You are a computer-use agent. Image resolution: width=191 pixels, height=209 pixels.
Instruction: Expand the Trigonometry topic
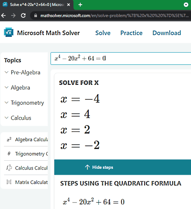pyautogui.click(x=24, y=103)
